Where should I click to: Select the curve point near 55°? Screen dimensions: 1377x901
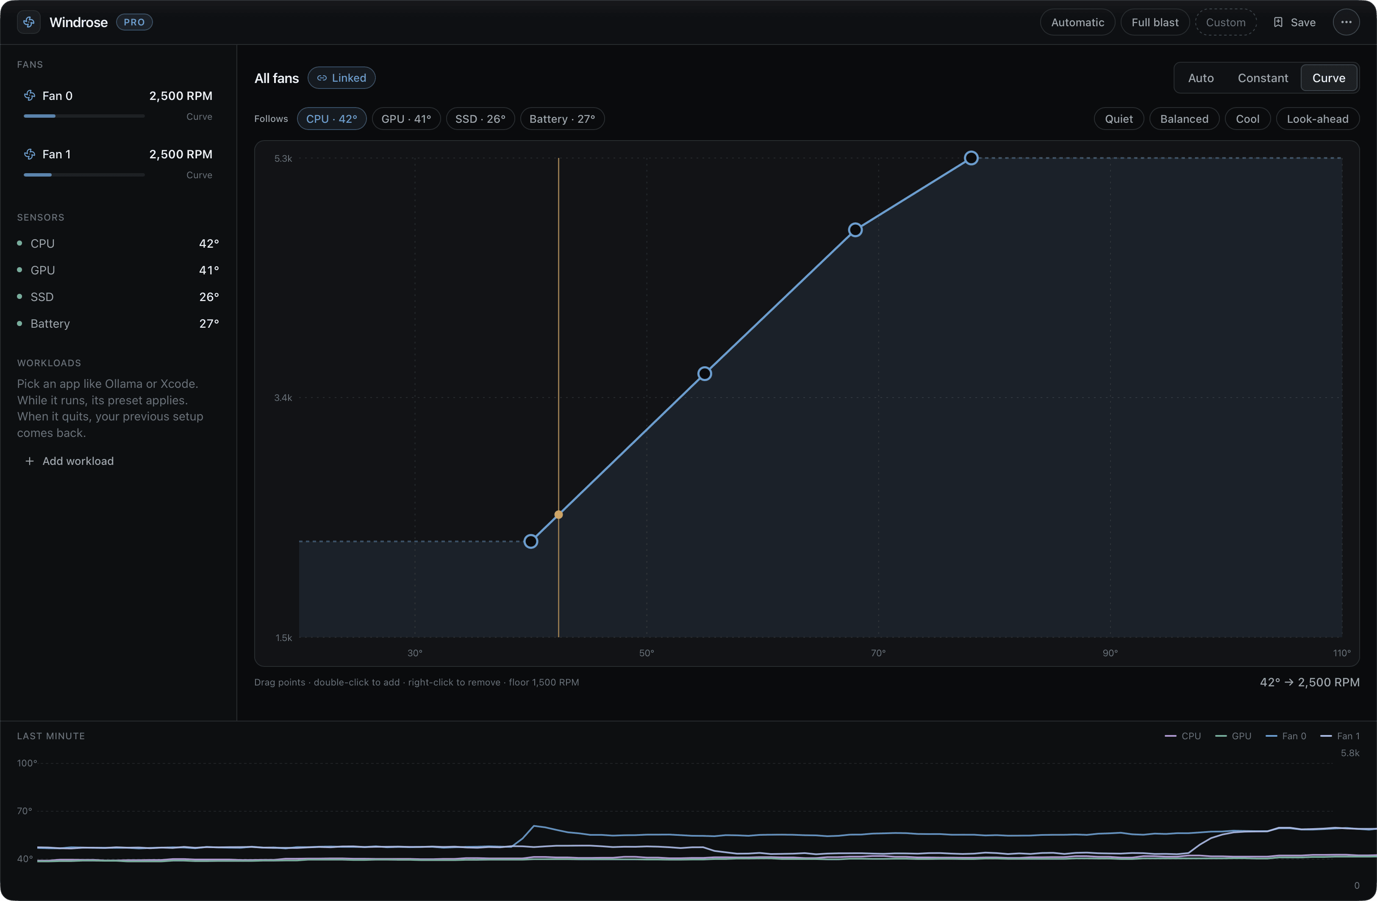[704, 373]
